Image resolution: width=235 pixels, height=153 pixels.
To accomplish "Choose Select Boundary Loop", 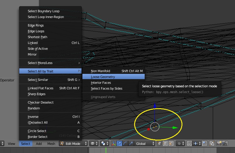I will pyautogui.click(x=50, y=11).
